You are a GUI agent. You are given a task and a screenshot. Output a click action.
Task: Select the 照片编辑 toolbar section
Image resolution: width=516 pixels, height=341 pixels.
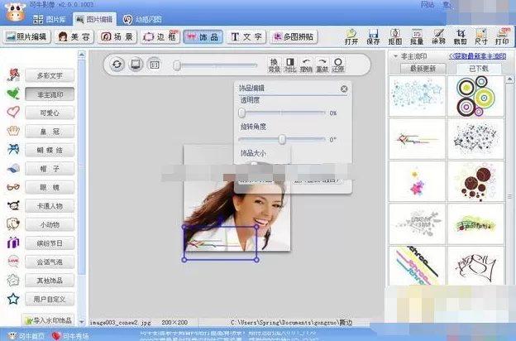(x=27, y=36)
